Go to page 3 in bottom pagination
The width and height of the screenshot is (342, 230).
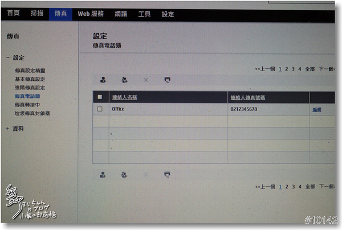point(294,187)
